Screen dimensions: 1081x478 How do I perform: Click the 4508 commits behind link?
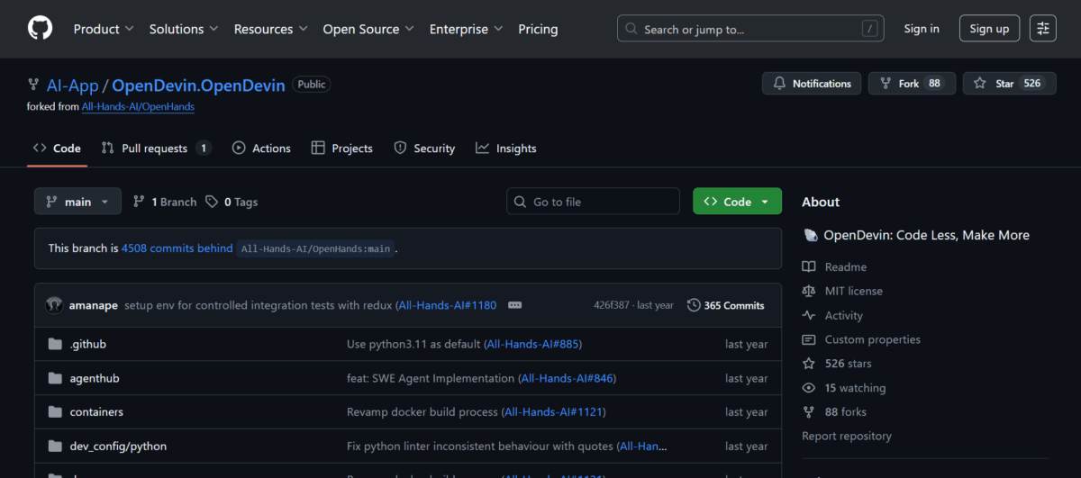pos(177,248)
